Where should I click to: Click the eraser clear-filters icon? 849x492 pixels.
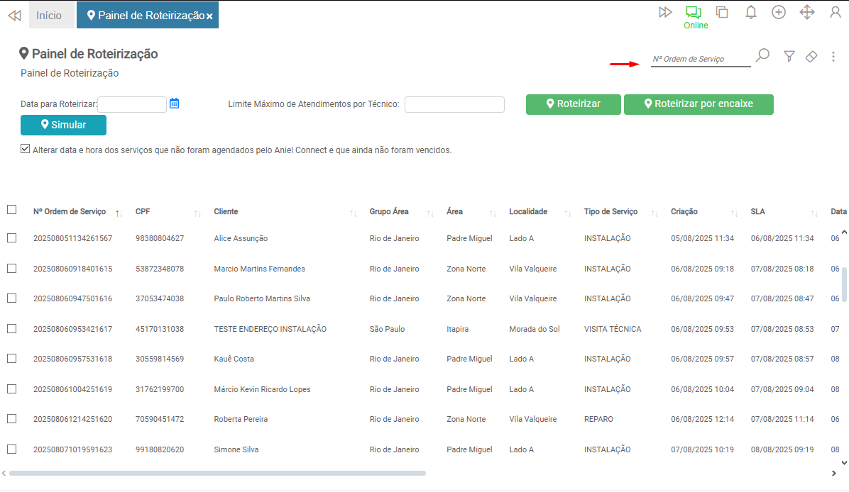click(x=811, y=57)
